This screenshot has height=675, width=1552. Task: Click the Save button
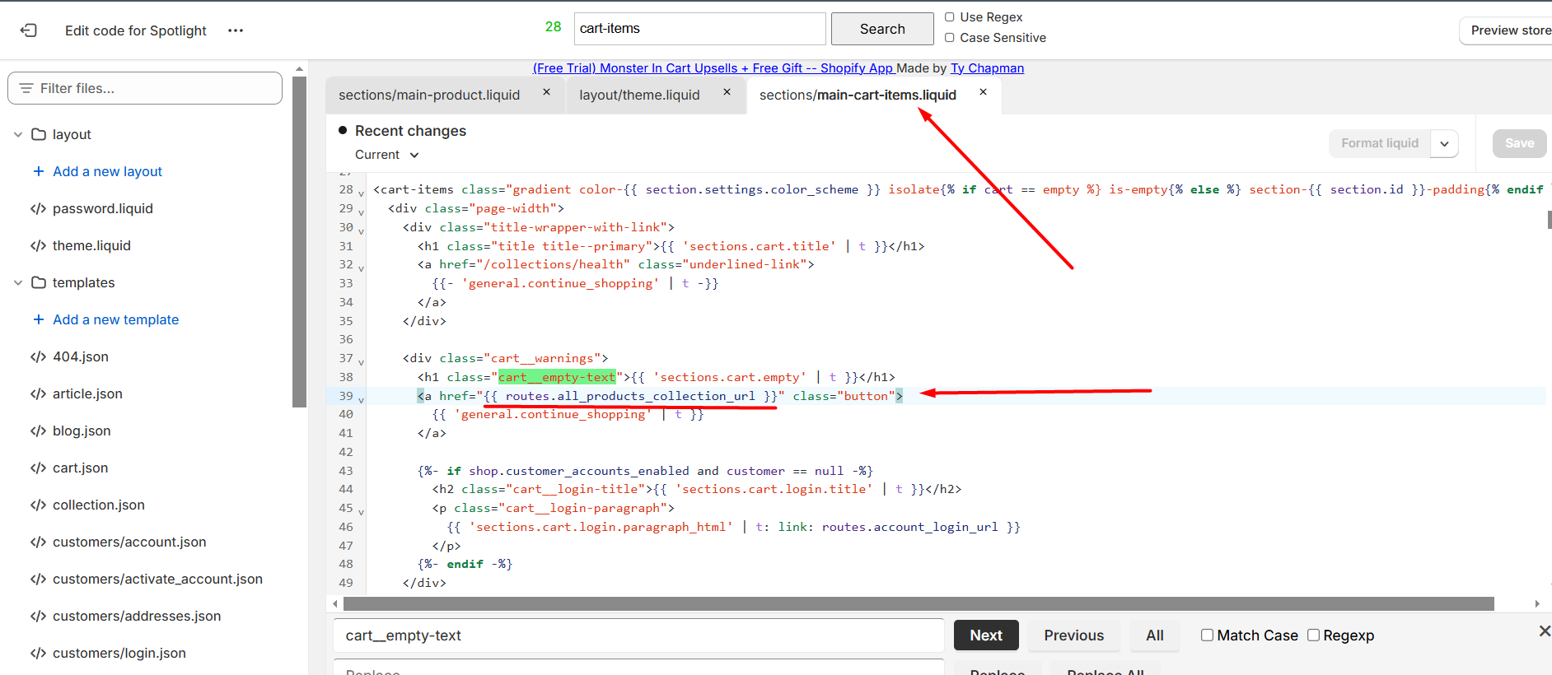[x=1519, y=143]
